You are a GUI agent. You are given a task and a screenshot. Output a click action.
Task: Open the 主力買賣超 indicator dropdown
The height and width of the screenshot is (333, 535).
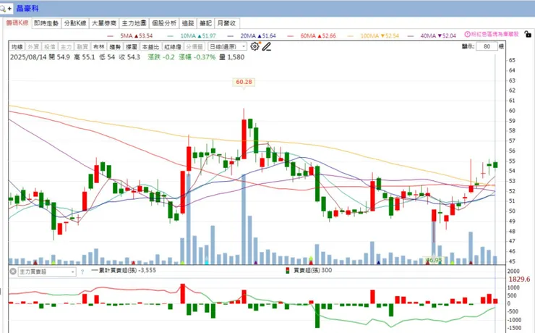(x=47, y=272)
